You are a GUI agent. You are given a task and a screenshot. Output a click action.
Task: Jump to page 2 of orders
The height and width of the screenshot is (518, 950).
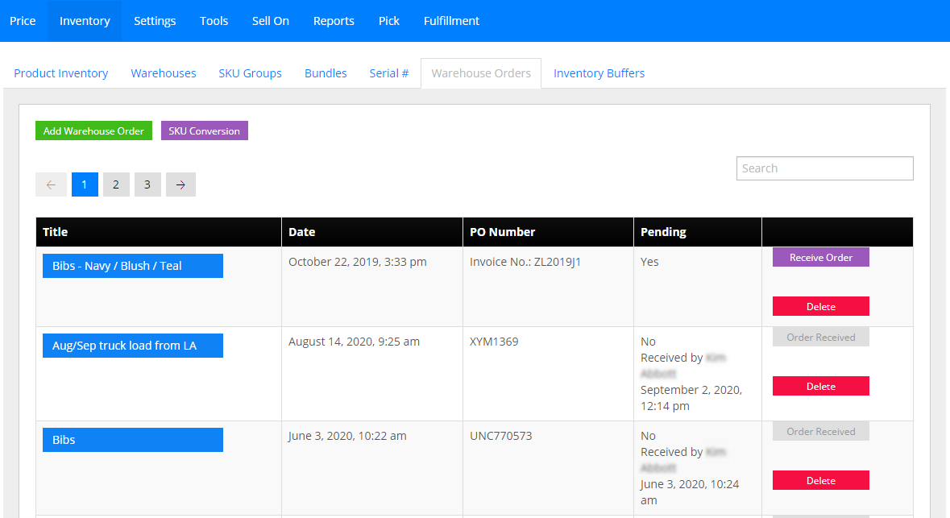[116, 184]
